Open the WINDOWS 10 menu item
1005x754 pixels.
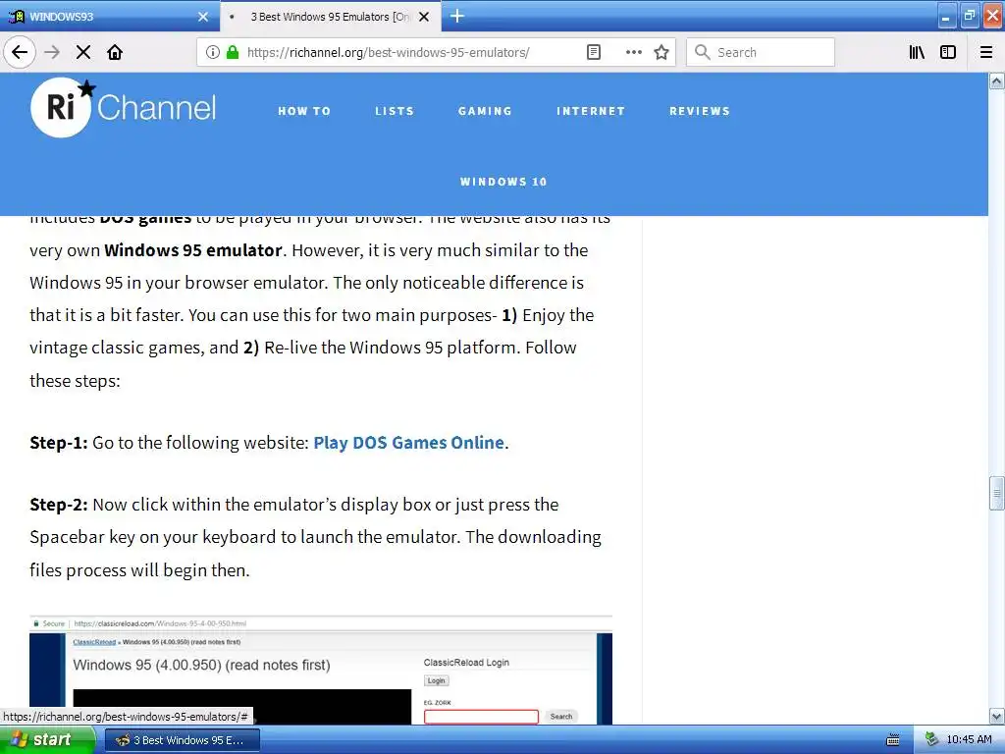click(503, 182)
